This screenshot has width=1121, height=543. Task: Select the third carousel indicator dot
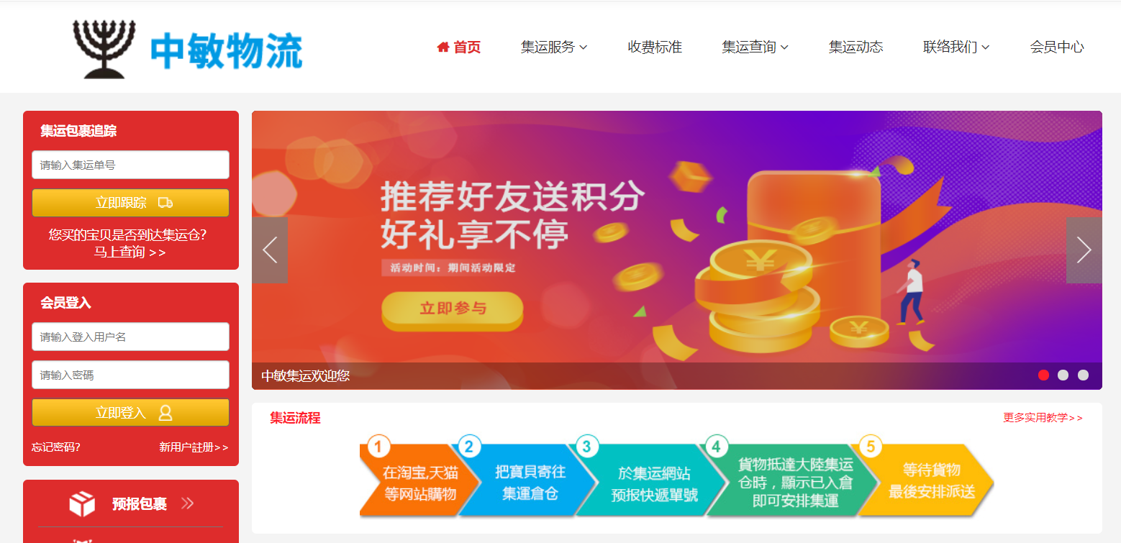pyautogui.click(x=1083, y=375)
